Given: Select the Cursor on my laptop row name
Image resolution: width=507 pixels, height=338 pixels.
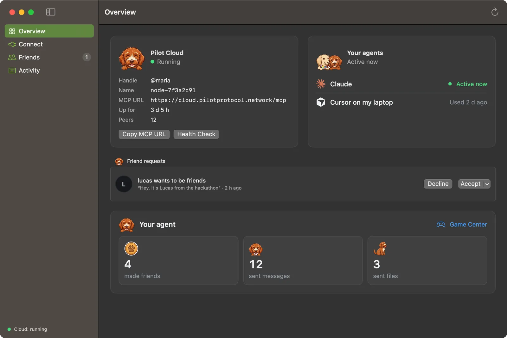Looking at the screenshot, I should 362,102.
